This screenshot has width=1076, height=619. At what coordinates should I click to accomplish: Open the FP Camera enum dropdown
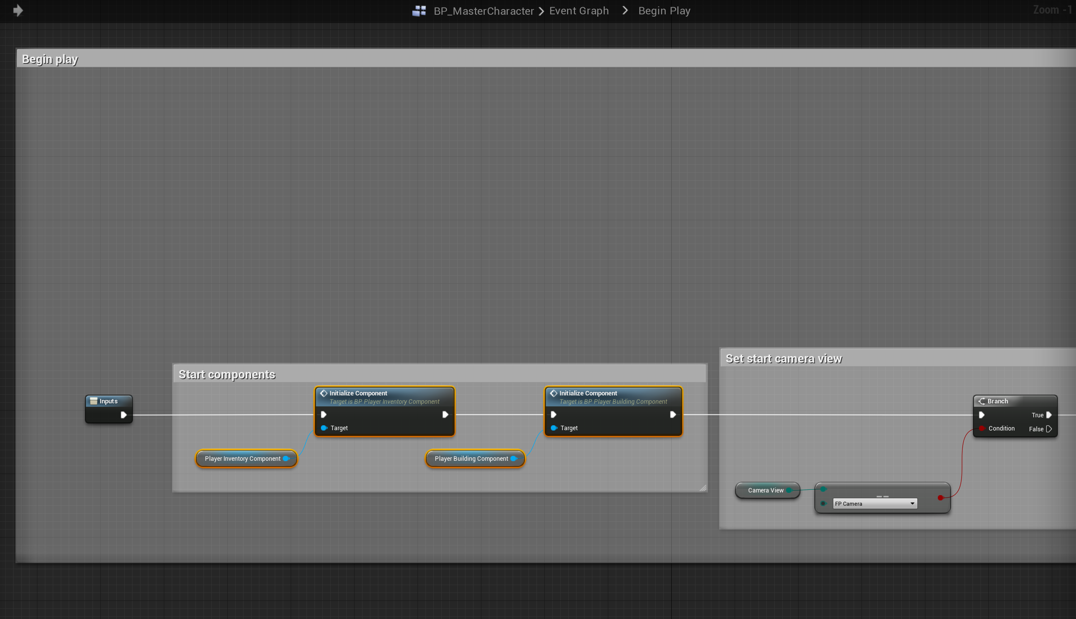click(x=874, y=503)
